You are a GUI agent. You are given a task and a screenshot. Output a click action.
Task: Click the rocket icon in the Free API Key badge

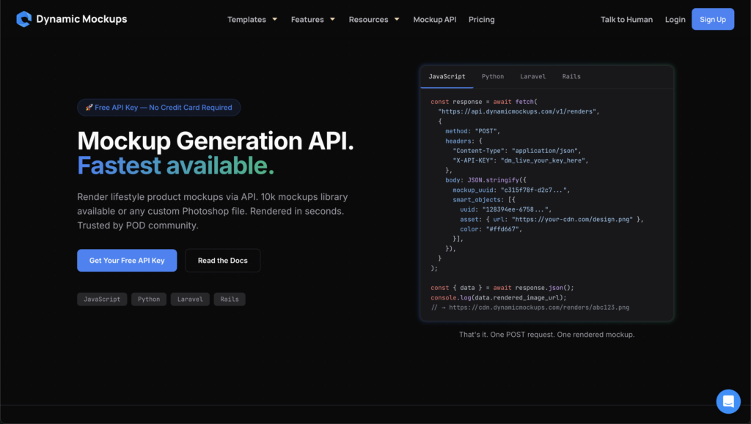[x=89, y=108]
